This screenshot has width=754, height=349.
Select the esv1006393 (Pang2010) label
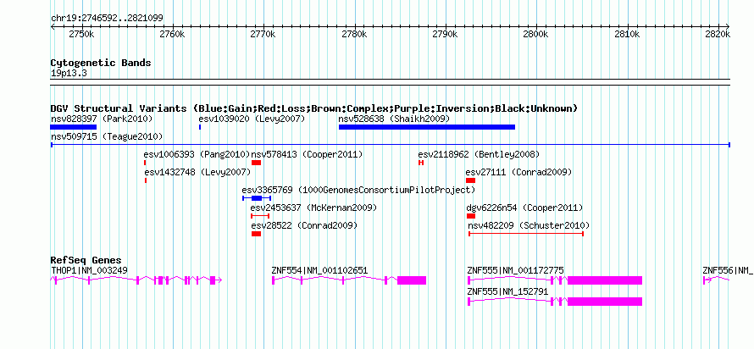(x=197, y=154)
